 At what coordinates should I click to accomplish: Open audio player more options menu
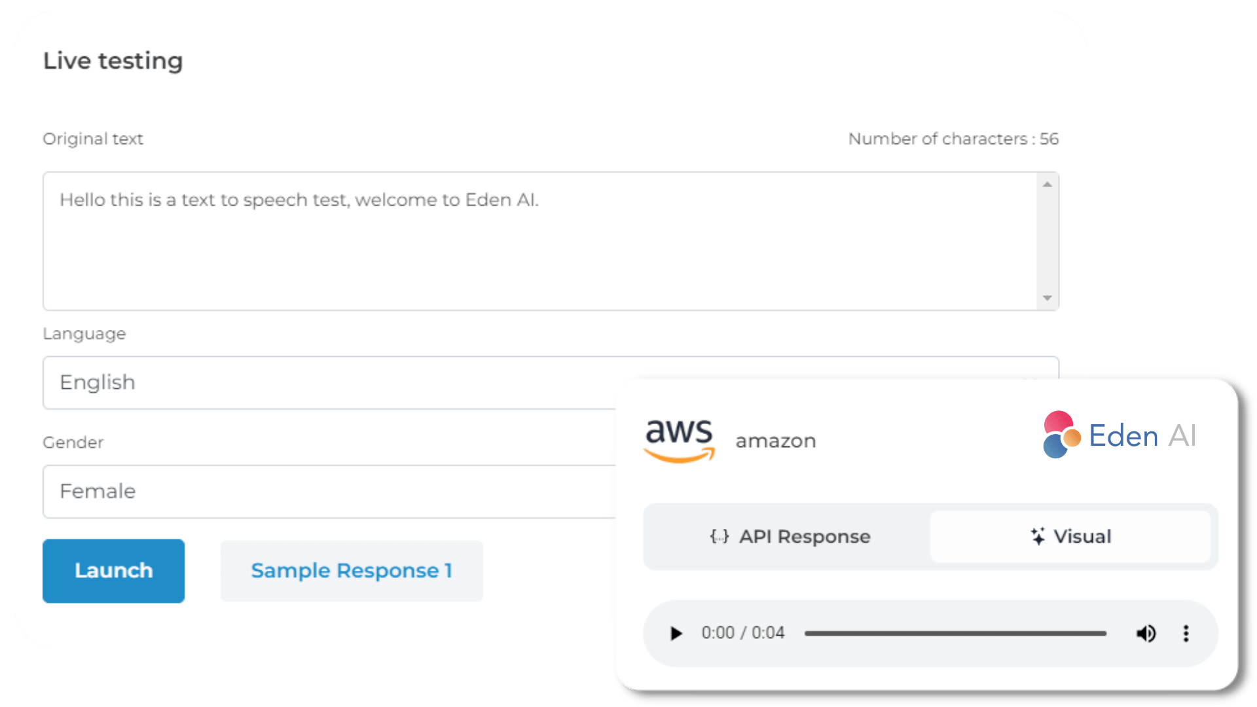1186,634
